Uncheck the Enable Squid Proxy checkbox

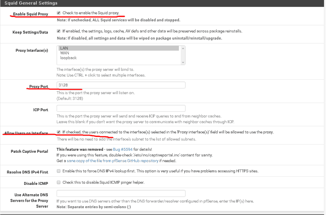click(59, 13)
